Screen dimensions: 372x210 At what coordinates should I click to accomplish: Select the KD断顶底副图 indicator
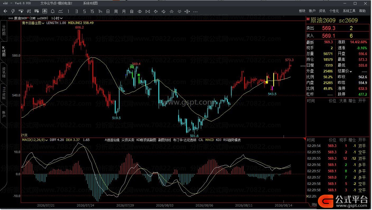pyautogui.click(x=146, y=140)
